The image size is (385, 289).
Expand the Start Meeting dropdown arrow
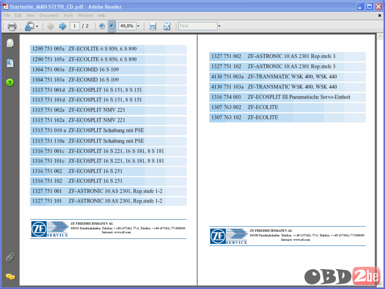pos(37,26)
